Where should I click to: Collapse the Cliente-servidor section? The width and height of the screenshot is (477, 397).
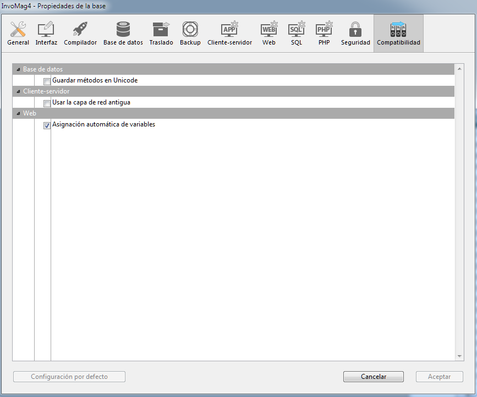18,91
